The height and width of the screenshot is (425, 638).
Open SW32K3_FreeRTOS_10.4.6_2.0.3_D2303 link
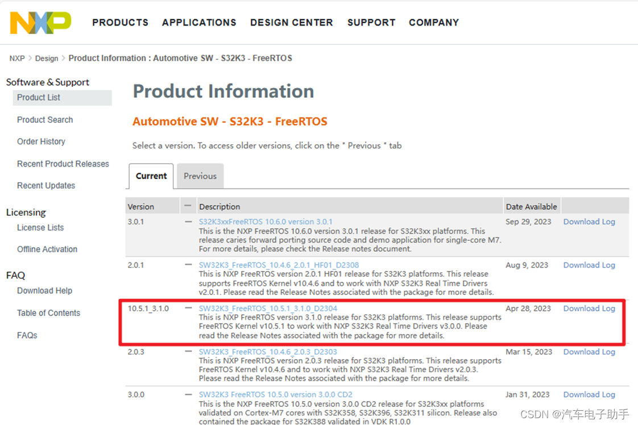[x=268, y=352]
